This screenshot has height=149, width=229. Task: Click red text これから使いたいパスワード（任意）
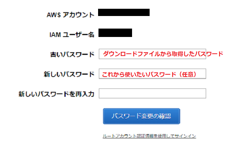click(x=149, y=74)
